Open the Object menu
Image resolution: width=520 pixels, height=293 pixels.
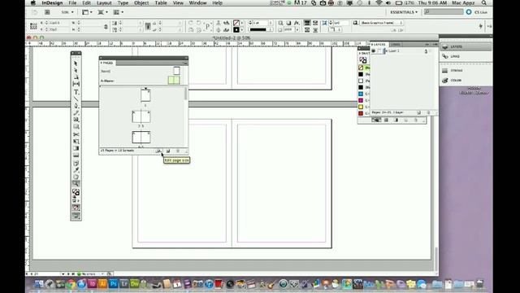click(x=141, y=3)
